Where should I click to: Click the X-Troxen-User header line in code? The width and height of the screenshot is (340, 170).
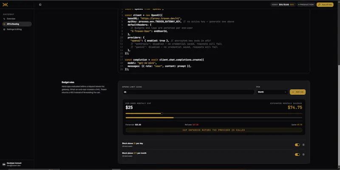coord(149,31)
